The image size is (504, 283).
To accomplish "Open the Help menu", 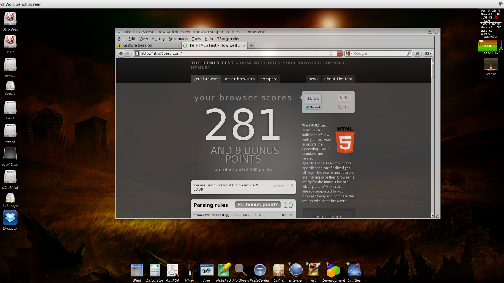I will coord(209,39).
